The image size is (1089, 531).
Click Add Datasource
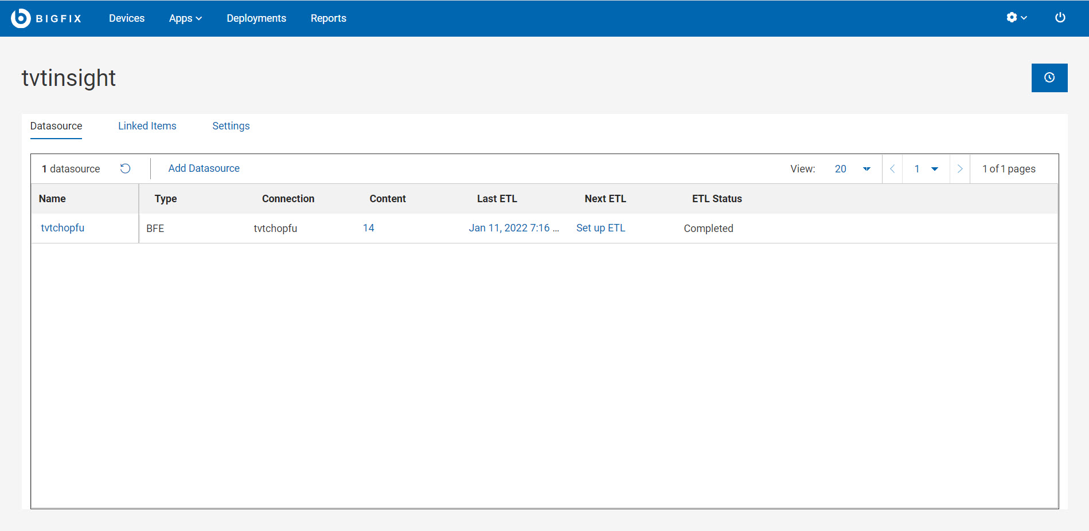(x=204, y=168)
